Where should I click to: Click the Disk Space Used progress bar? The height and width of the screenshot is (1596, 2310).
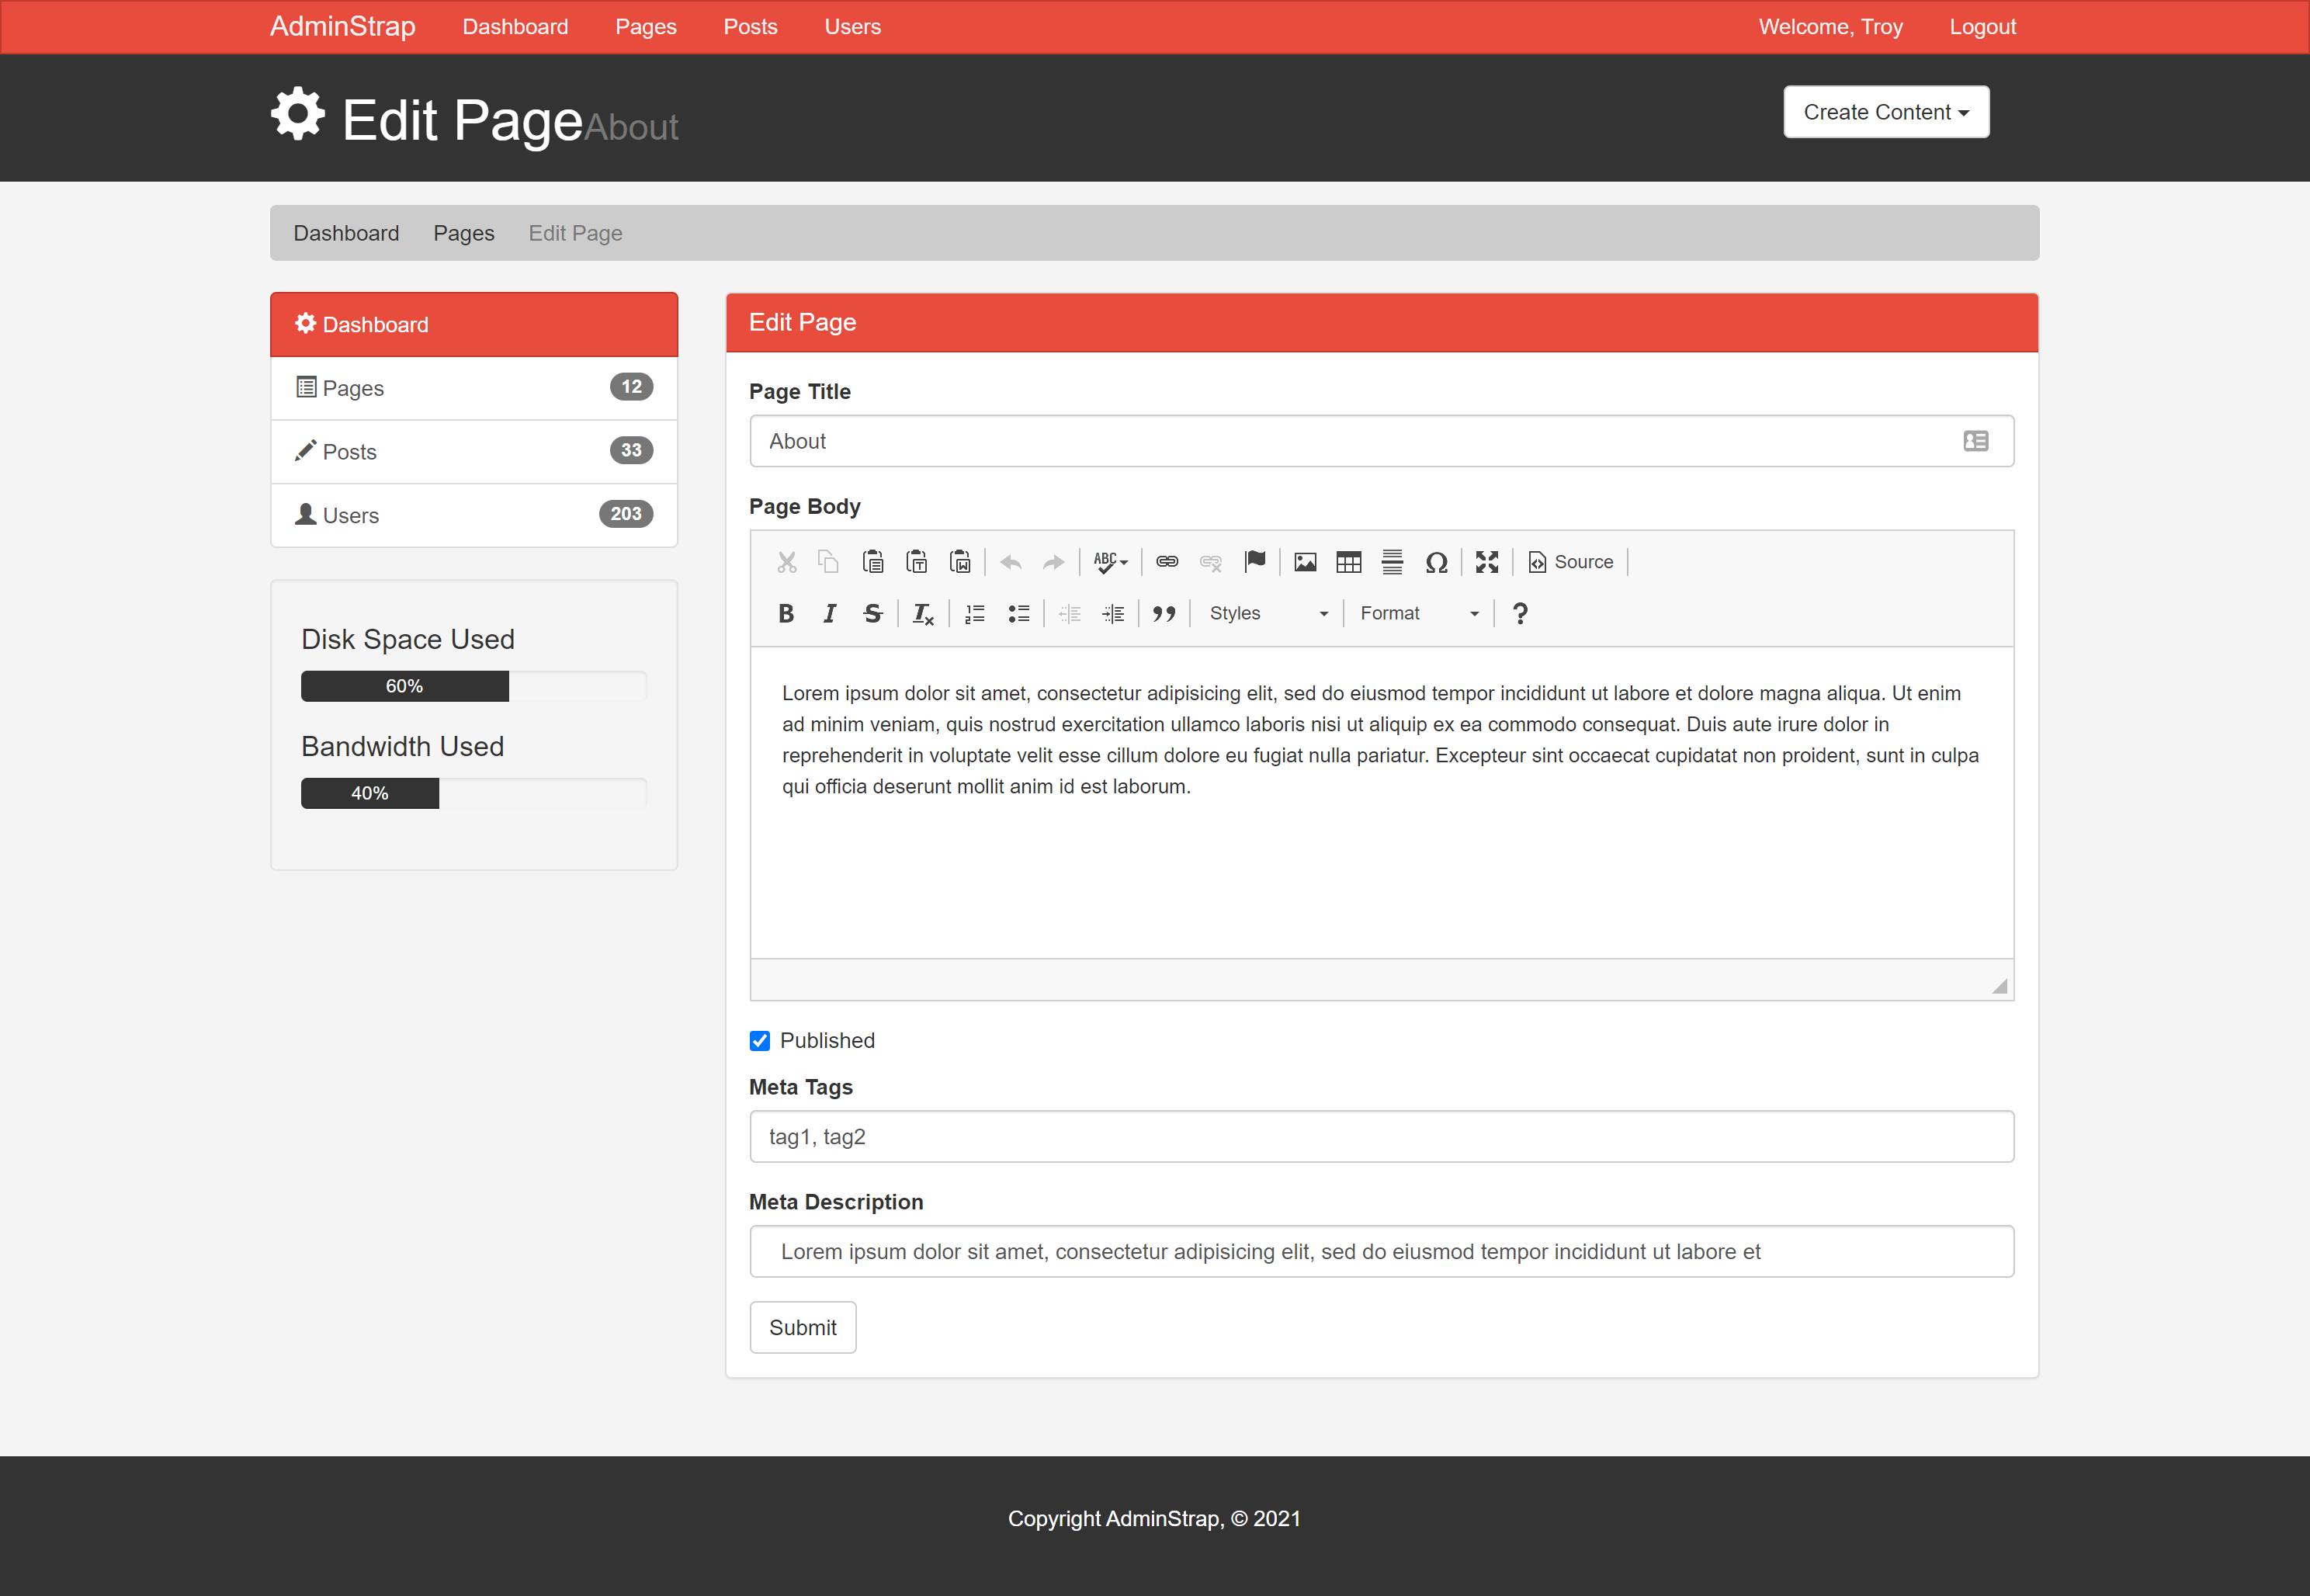click(473, 686)
